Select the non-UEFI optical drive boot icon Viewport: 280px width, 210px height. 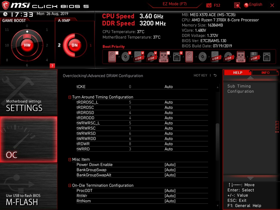[x=202, y=57]
